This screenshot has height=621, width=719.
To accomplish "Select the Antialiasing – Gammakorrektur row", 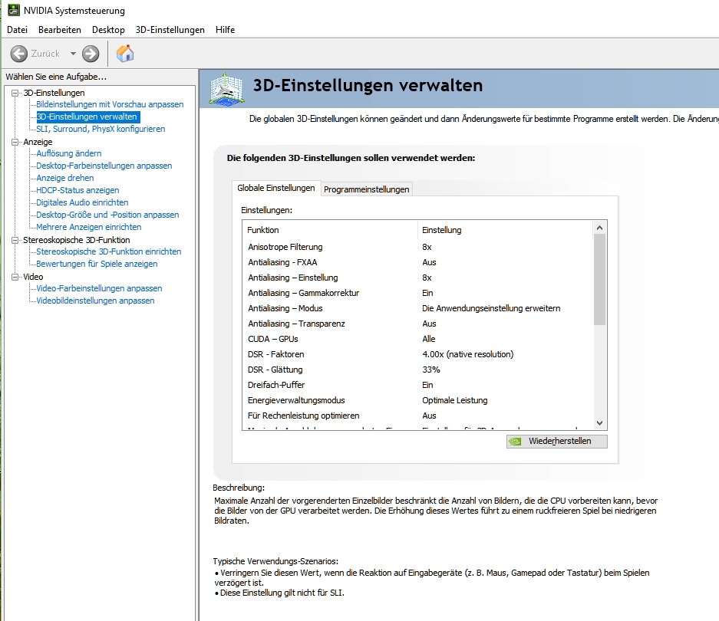I will click(x=417, y=294).
